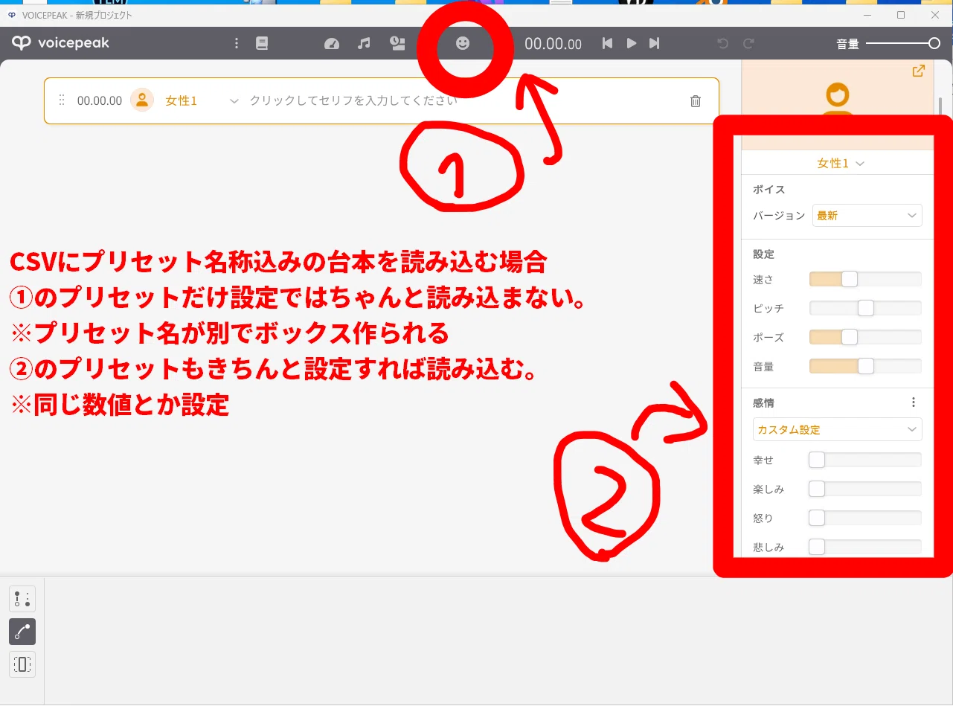Adjust the master 音量 slider in the toolbar

pos(903,43)
